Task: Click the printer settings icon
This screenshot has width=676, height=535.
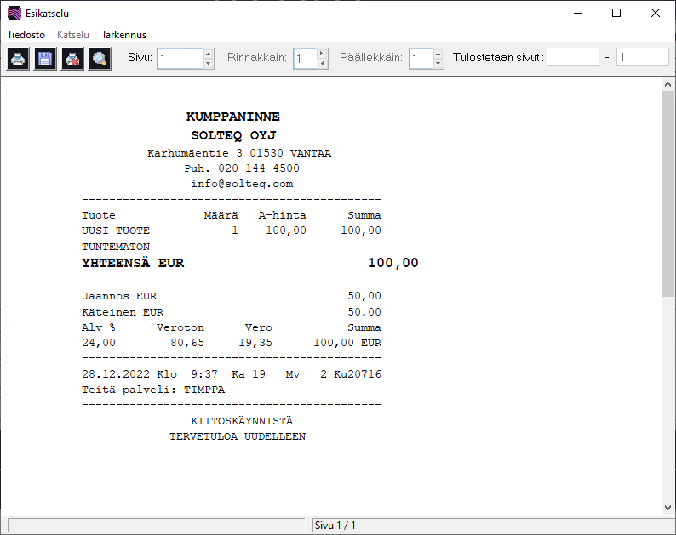Action: 72,59
